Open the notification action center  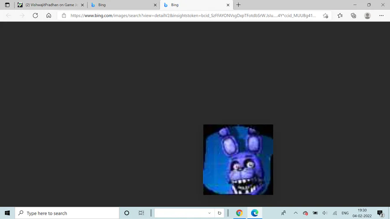tap(380, 213)
